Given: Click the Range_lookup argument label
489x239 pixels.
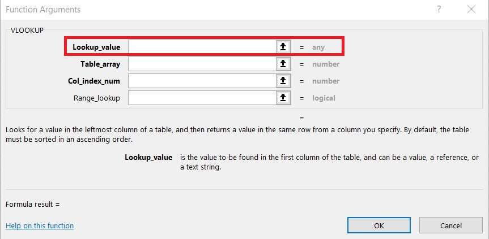Looking at the screenshot, I should (97, 98).
